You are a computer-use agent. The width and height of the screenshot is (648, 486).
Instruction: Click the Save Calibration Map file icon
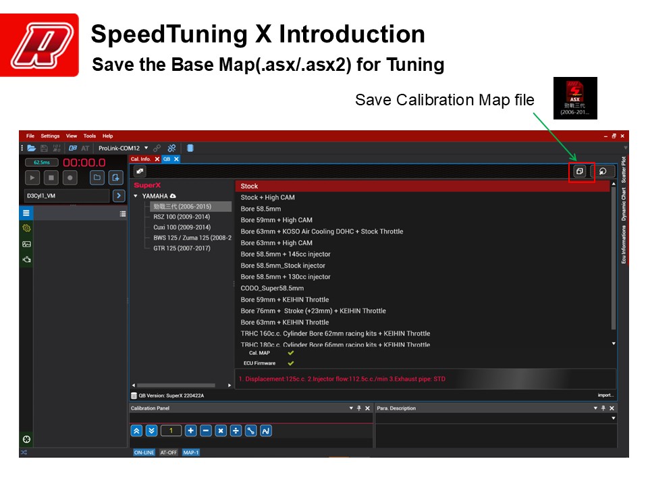[x=579, y=171]
